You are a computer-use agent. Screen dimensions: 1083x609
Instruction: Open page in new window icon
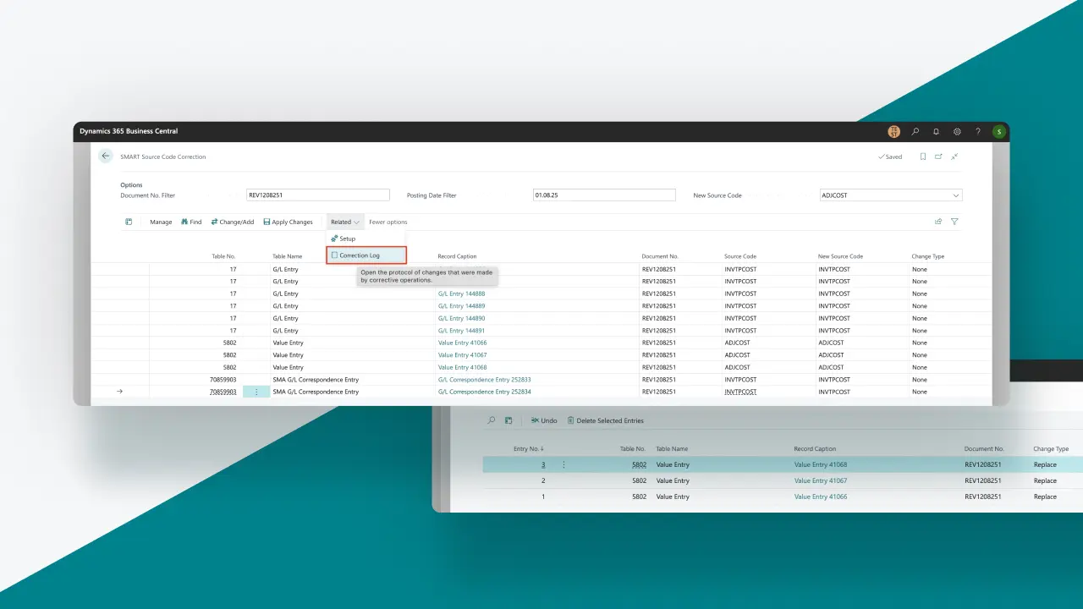[938, 156]
